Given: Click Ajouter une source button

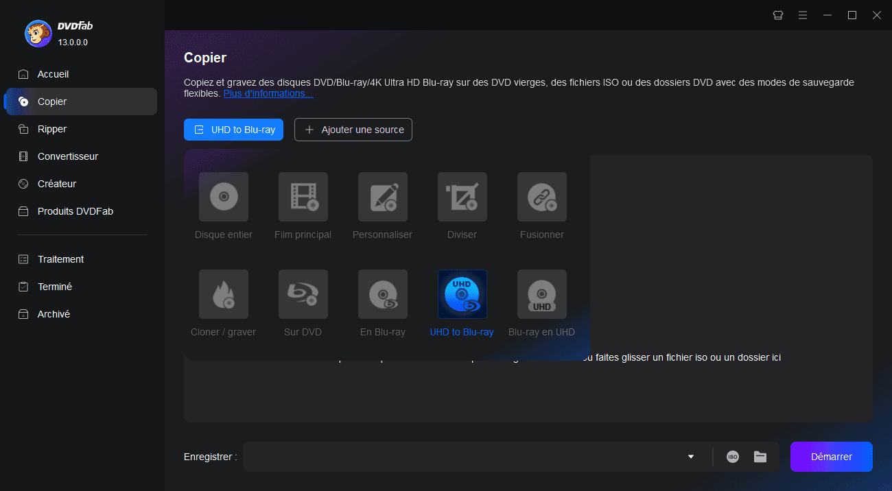Looking at the screenshot, I should [353, 130].
